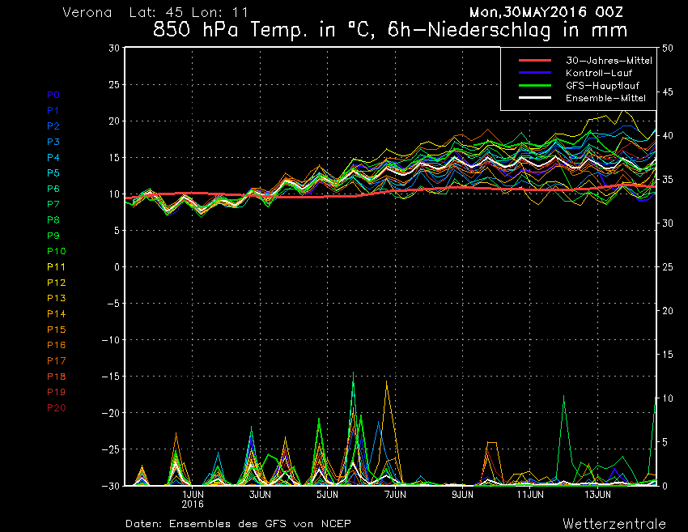Viewport: 688px width, 532px height.
Task: Click the 7JUN date axis label
Action: 395,495
